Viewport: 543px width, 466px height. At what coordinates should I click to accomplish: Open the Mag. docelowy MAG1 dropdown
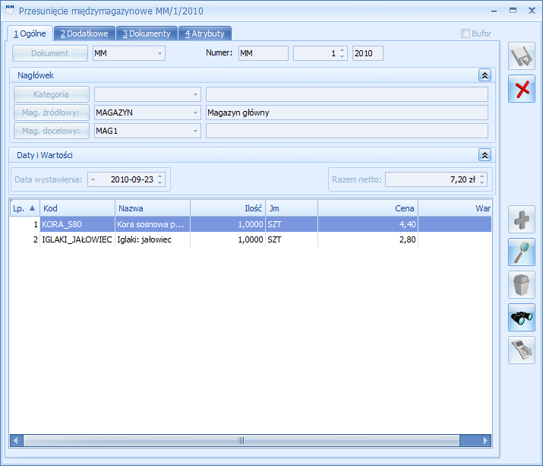(195, 131)
